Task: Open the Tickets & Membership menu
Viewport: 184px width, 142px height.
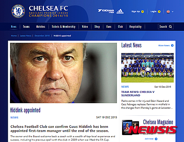Action: pyautogui.click(x=63, y=27)
